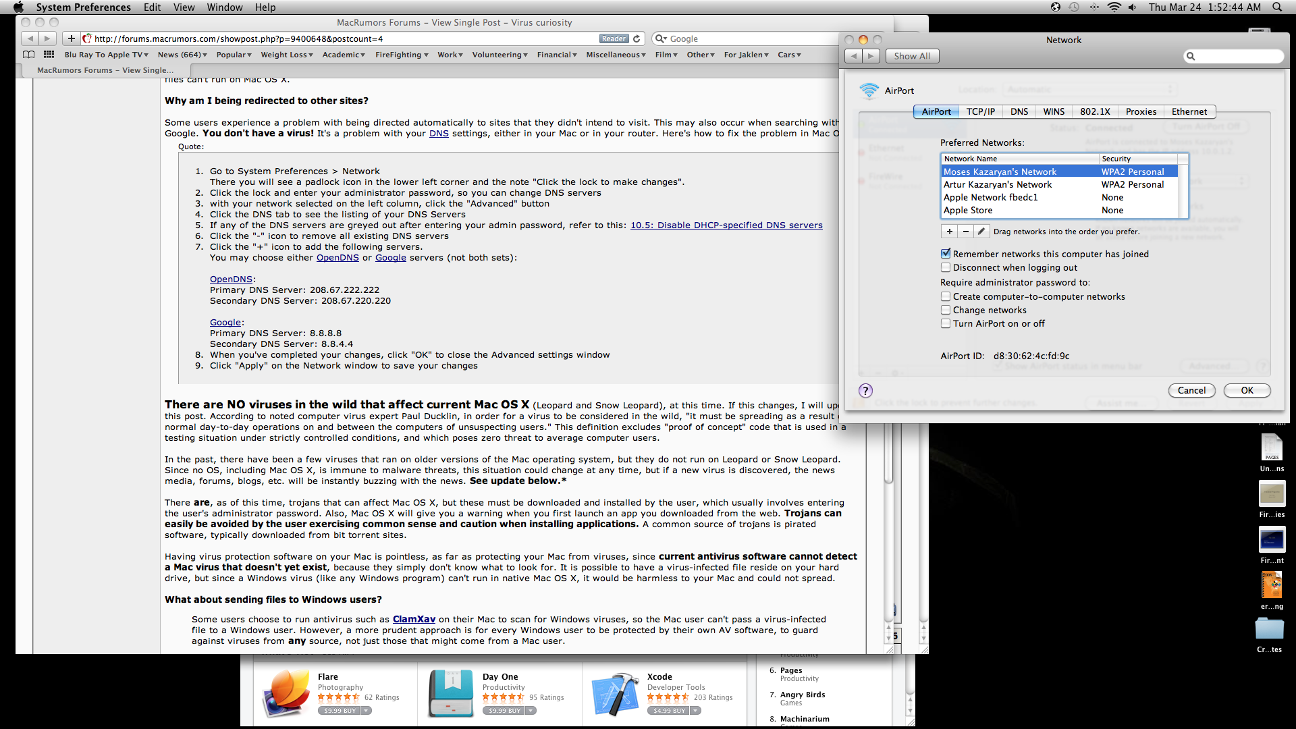The image size is (1296, 729).
Task: Remove selected network with minus button
Action: 966,232
